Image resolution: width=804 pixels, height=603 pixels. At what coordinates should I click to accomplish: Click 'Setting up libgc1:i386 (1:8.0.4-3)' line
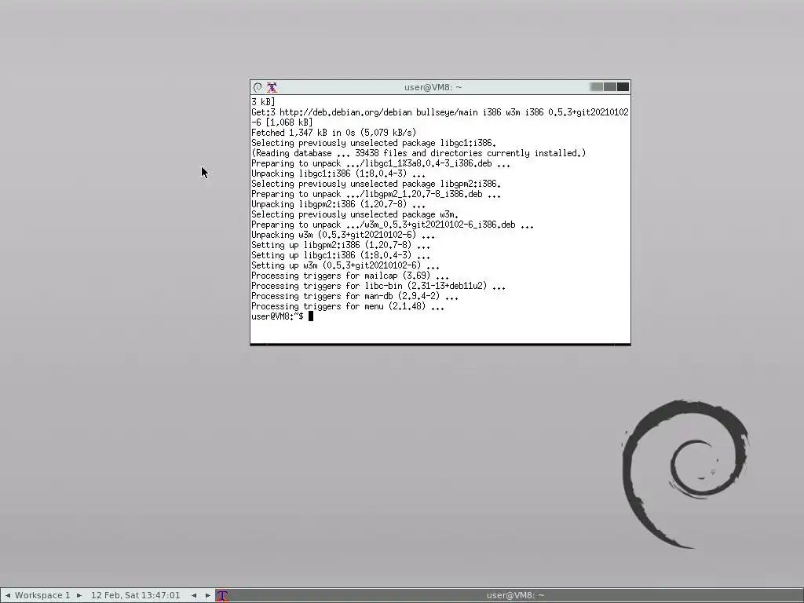pyautogui.click(x=341, y=256)
